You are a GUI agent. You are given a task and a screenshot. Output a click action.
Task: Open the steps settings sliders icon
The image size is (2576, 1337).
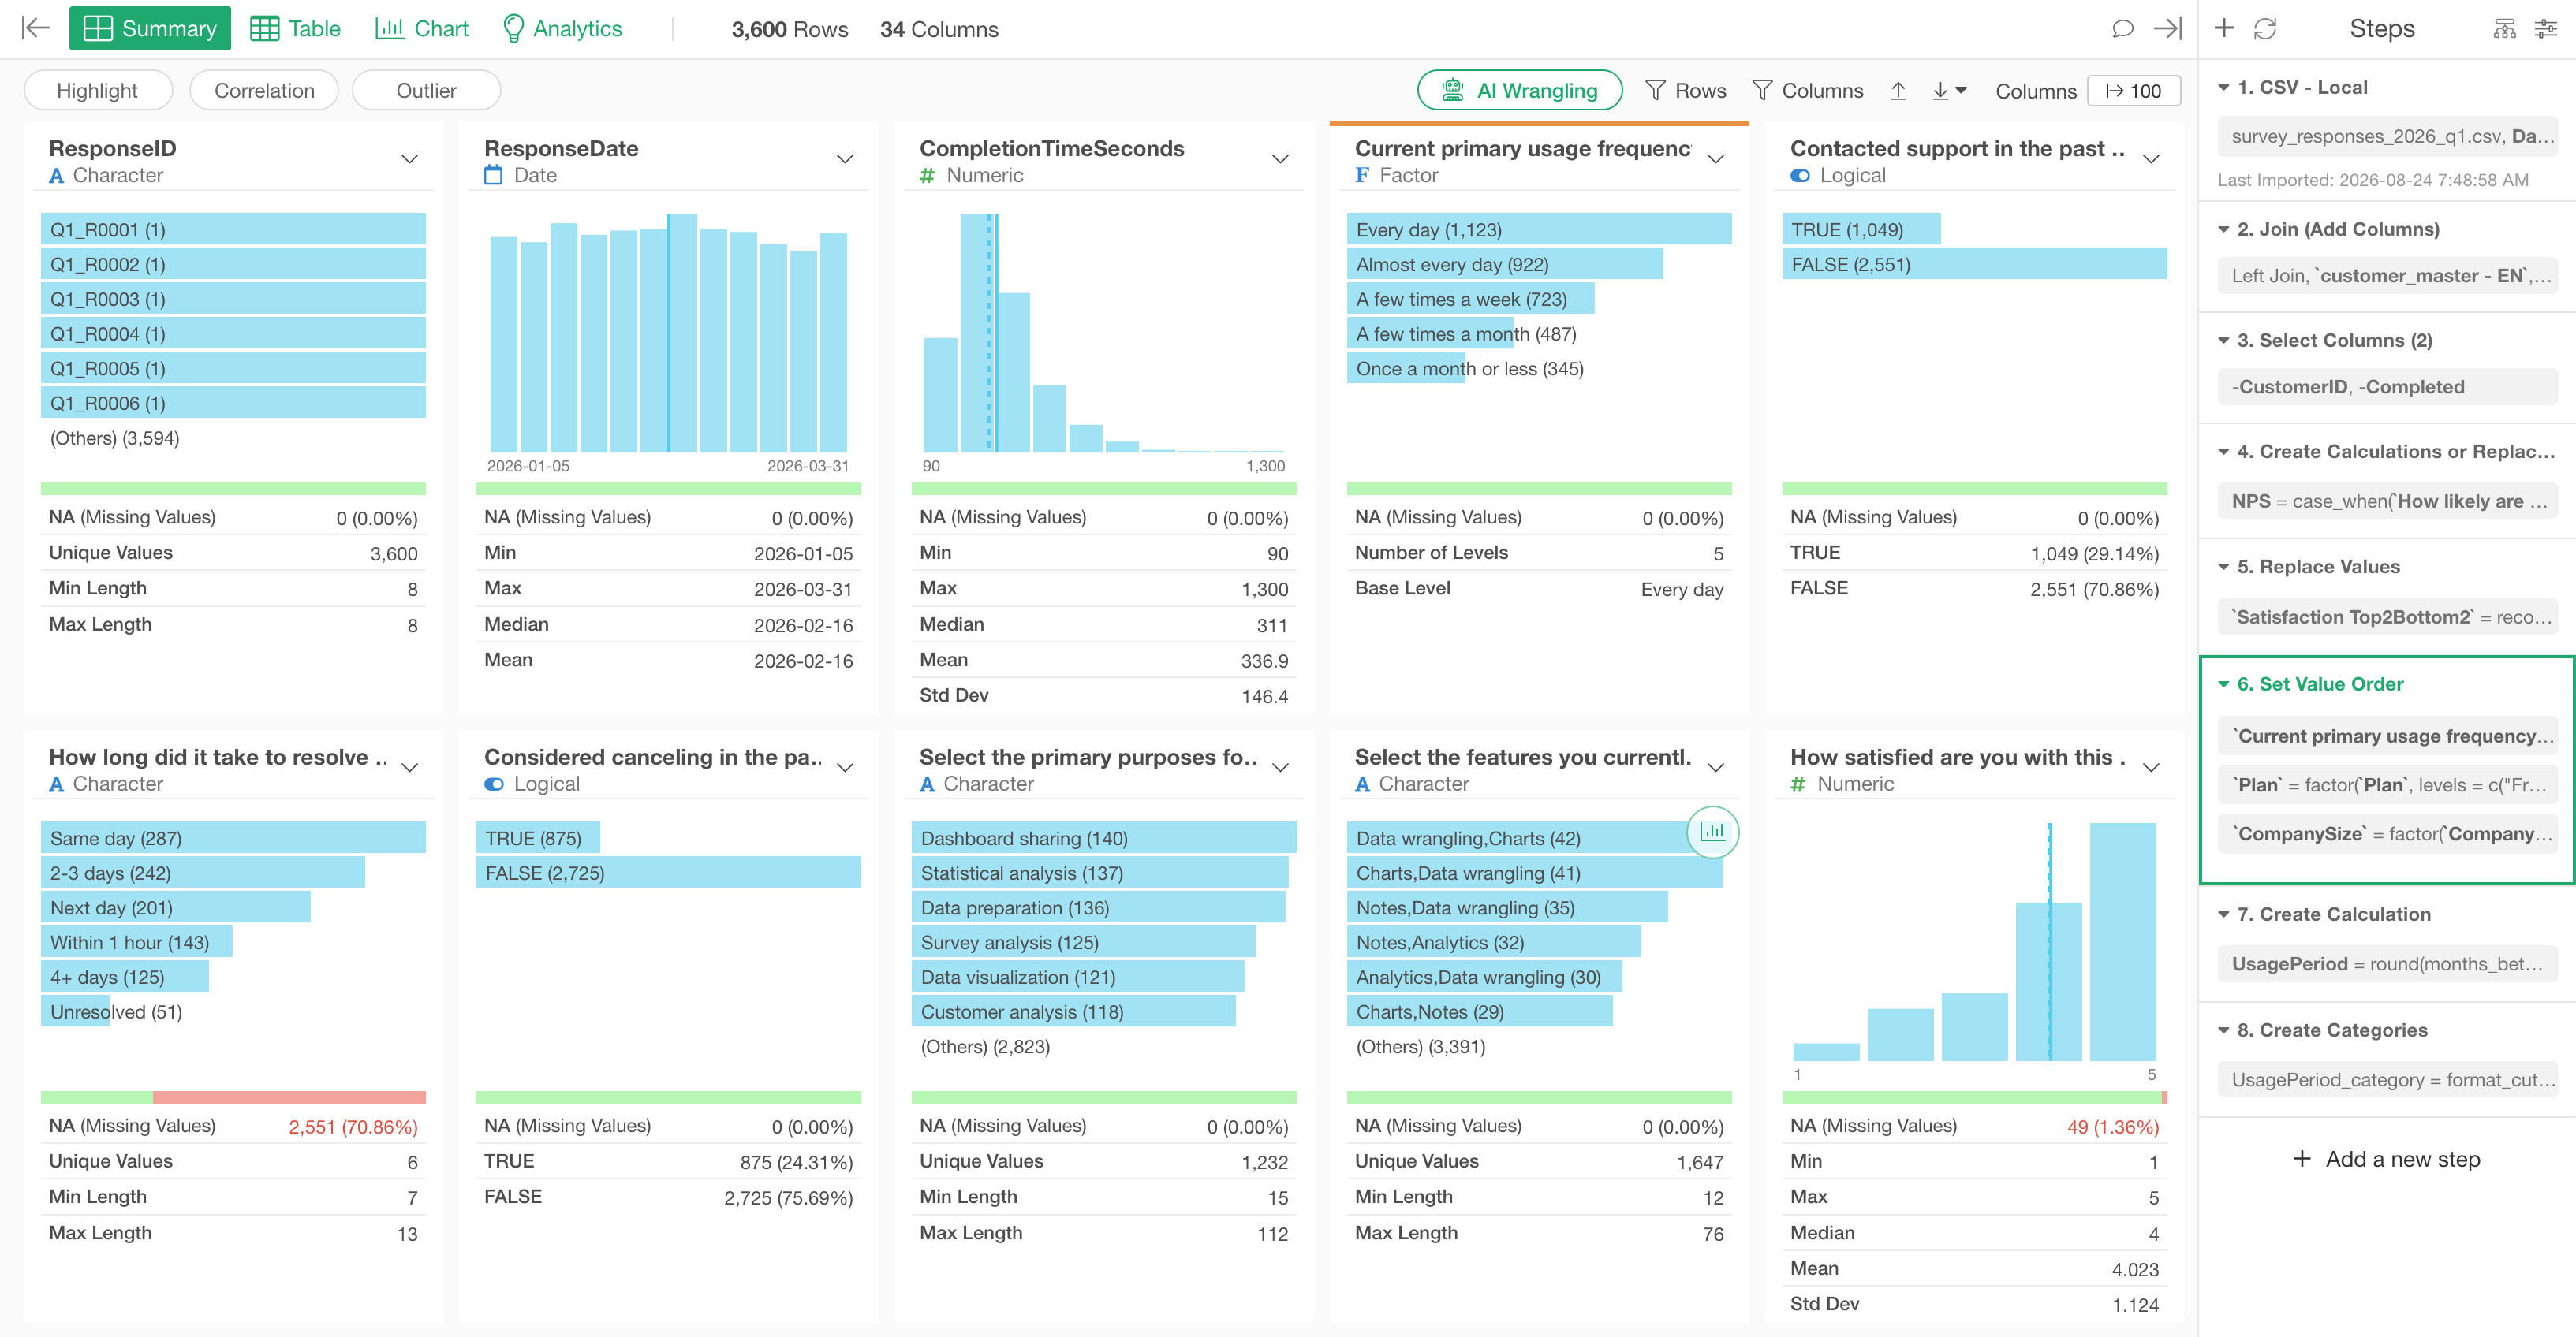tap(2545, 28)
